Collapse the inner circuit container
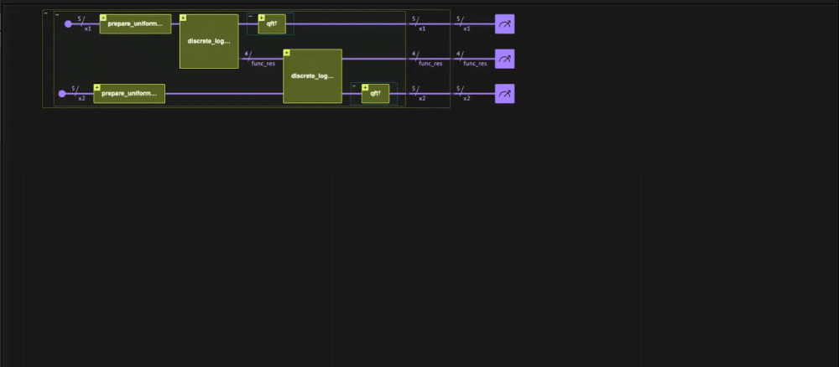The image size is (839, 367). pos(57,14)
